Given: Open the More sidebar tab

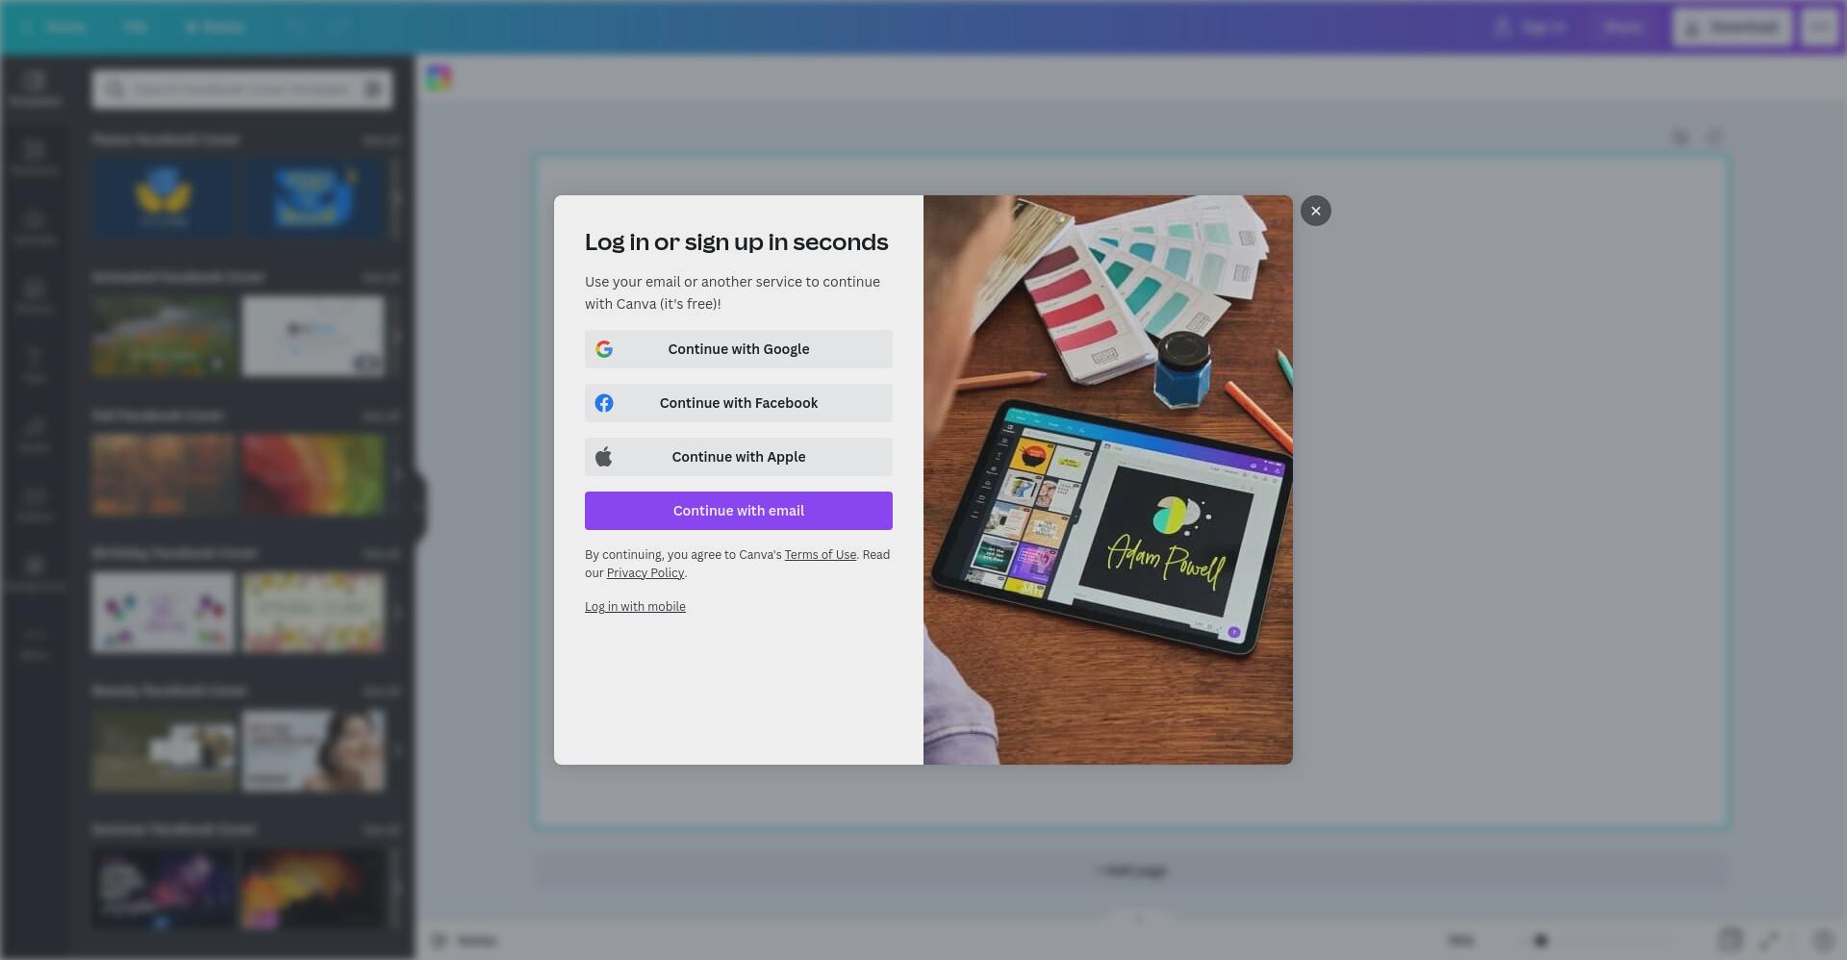Looking at the screenshot, I should click(35, 643).
